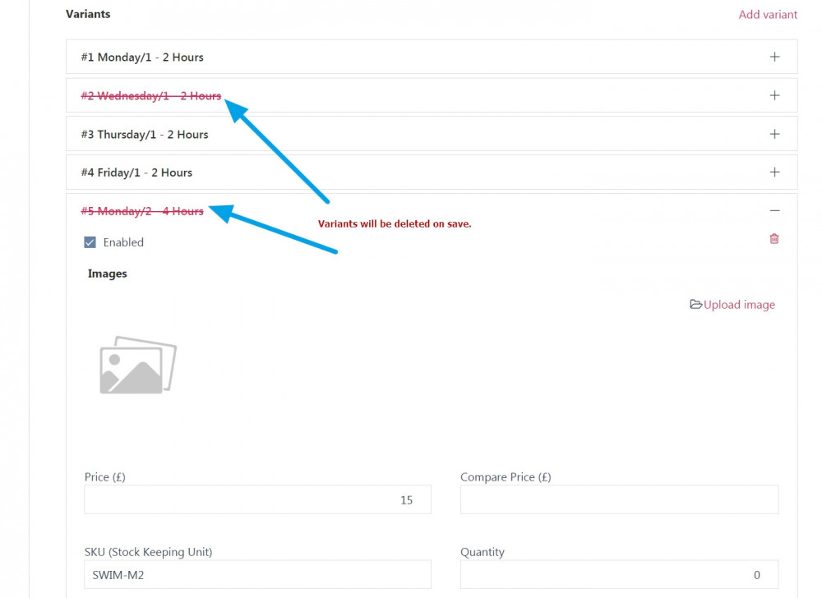Click the red trash delete icon
The width and height of the screenshot is (822, 598).
(774, 239)
